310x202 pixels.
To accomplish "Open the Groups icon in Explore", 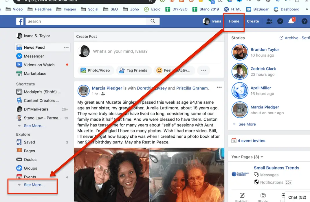I will click(x=19, y=168).
